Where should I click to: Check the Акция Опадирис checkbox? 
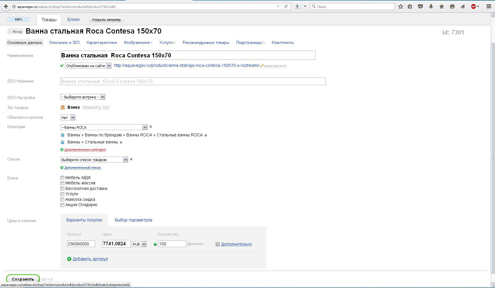pos(62,205)
